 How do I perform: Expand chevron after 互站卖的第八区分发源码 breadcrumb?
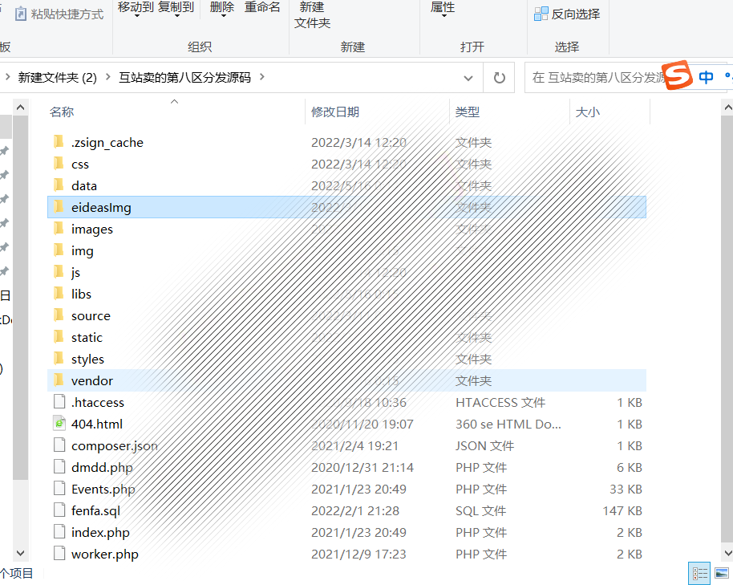[261, 77]
